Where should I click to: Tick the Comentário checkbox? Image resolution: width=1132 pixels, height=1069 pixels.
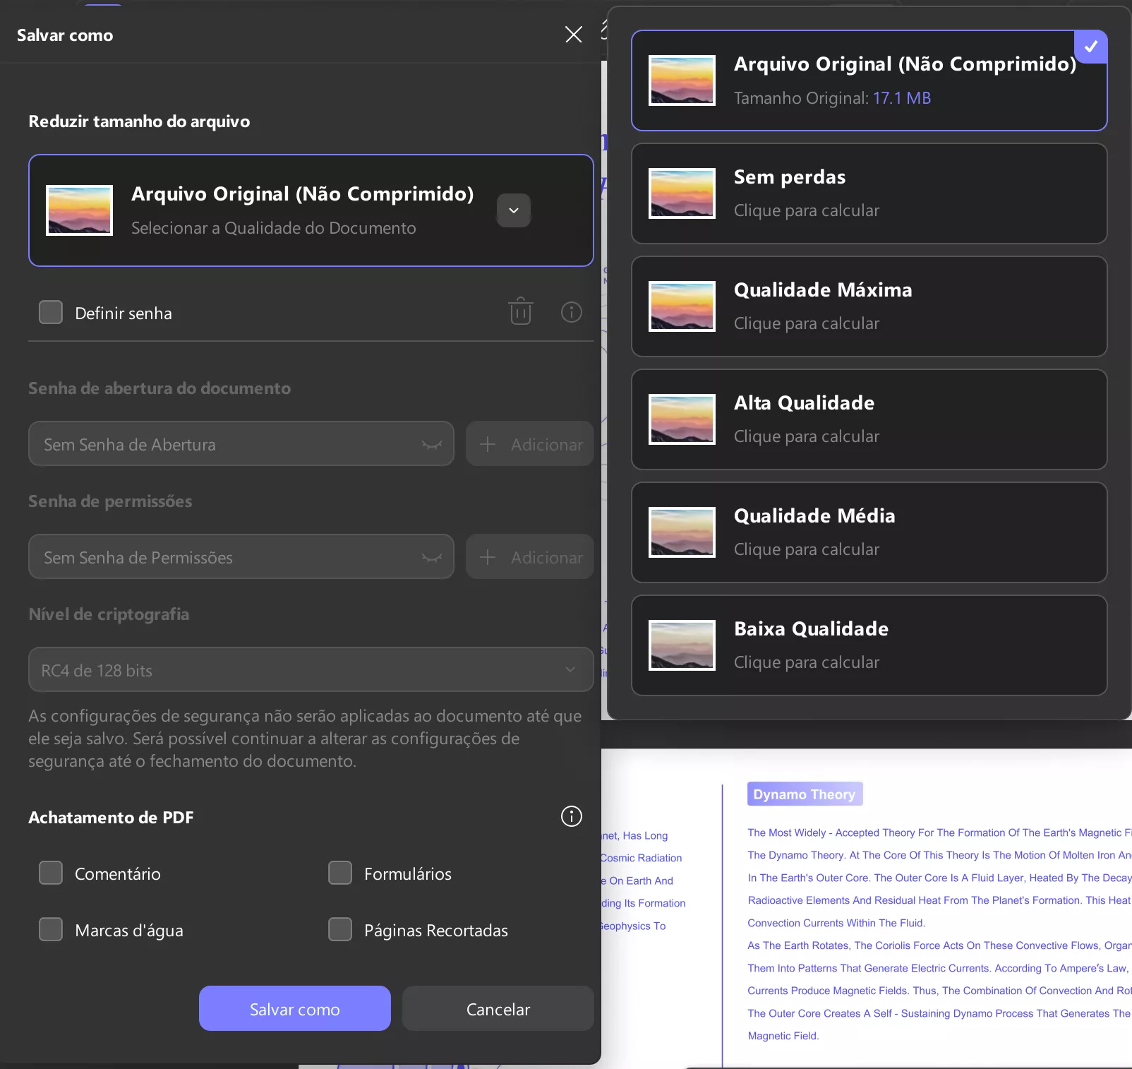coord(51,873)
